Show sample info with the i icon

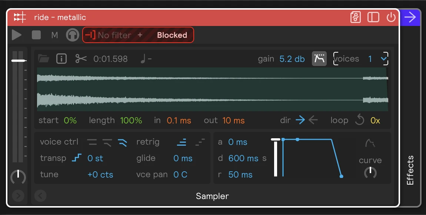pos(61,59)
